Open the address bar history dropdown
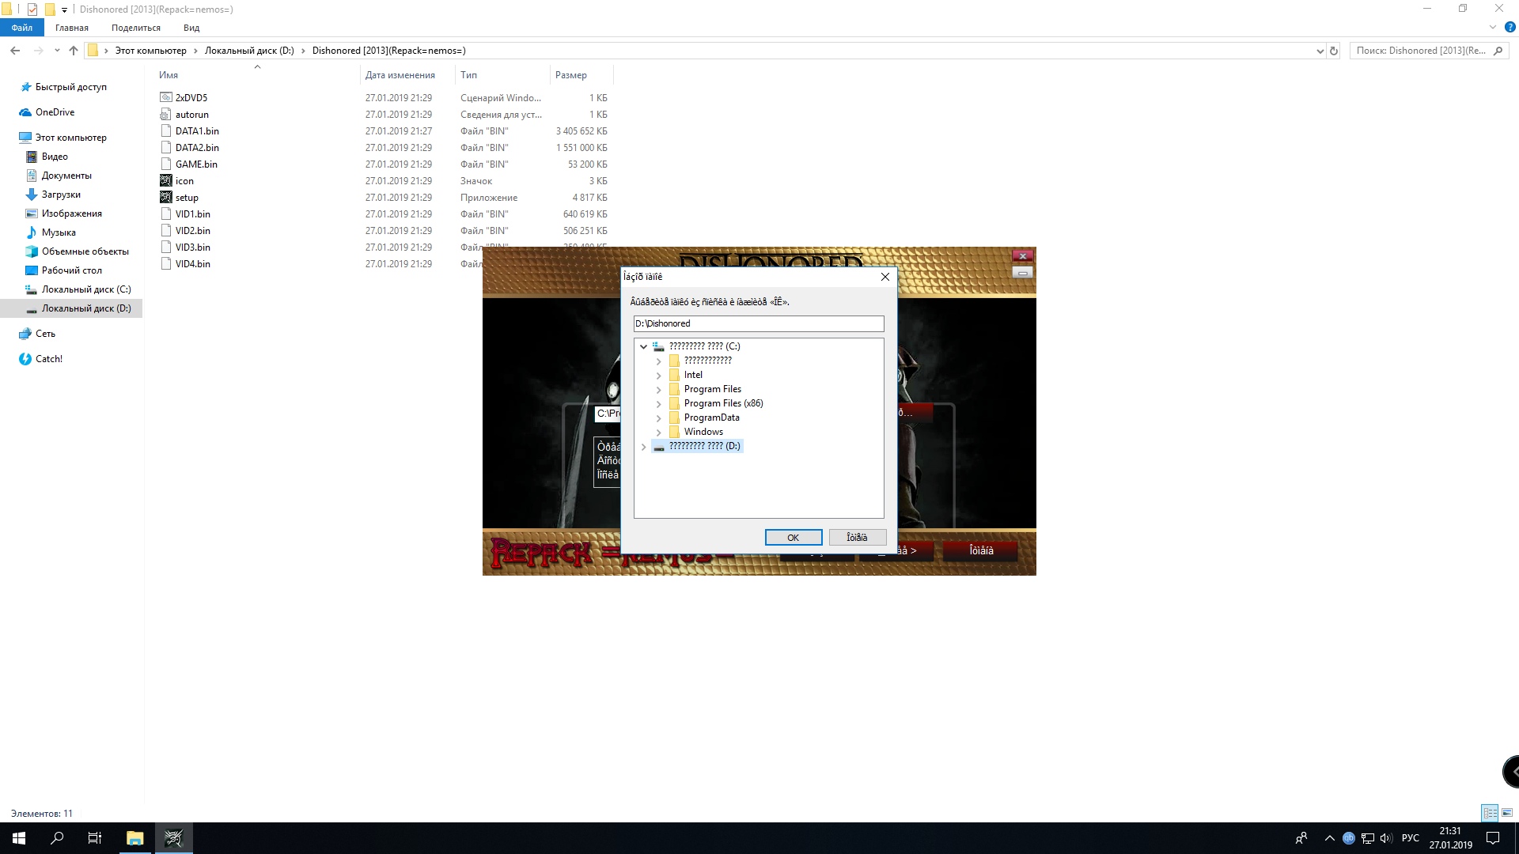This screenshot has height=854, width=1519. coord(1320,51)
